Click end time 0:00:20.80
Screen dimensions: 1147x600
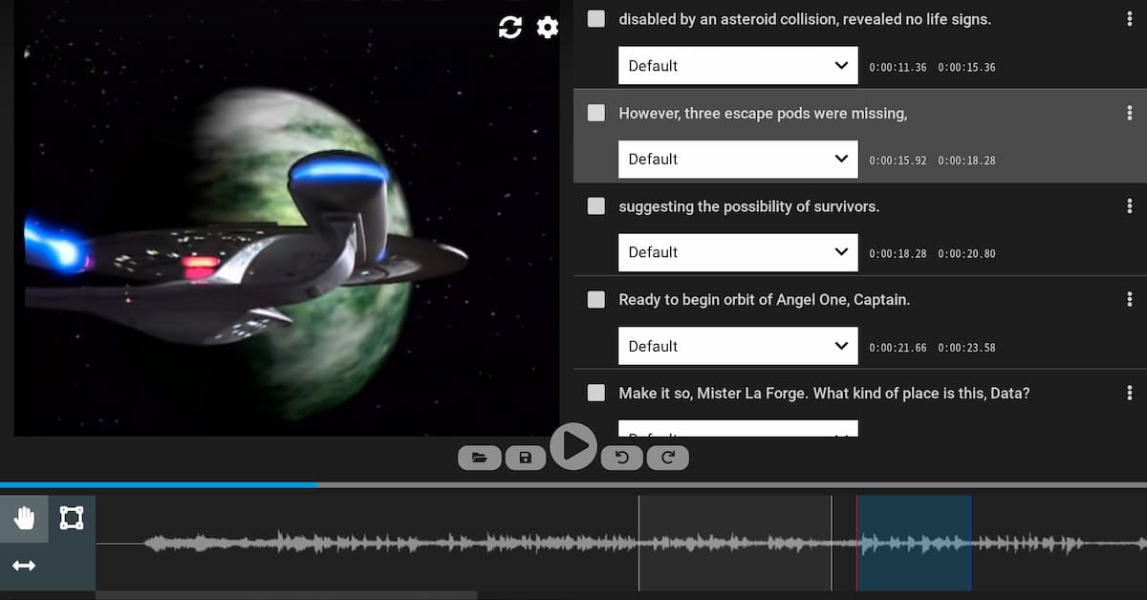click(966, 254)
